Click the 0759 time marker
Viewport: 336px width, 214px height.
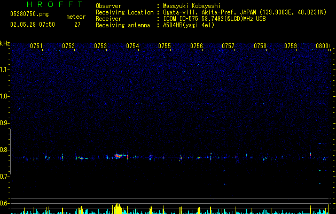tap(291, 46)
